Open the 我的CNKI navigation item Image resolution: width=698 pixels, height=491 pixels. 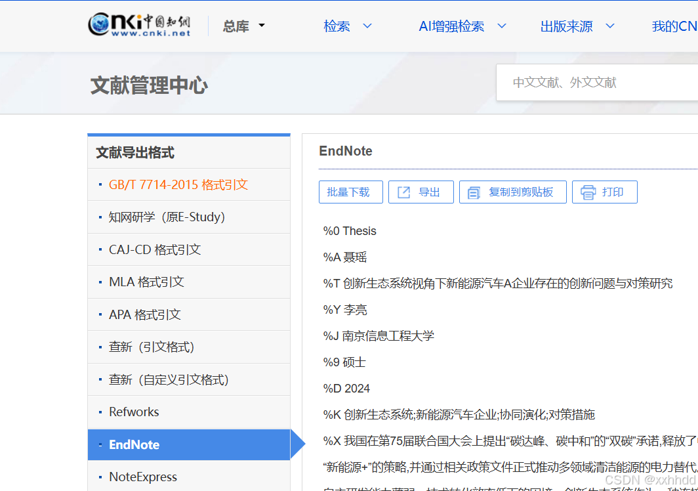pyautogui.click(x=674, y=26)
